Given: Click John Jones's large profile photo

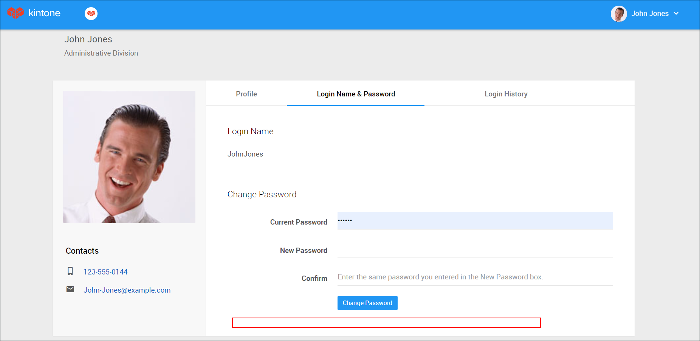Looking at the screenshot, I should click(129, 157).
